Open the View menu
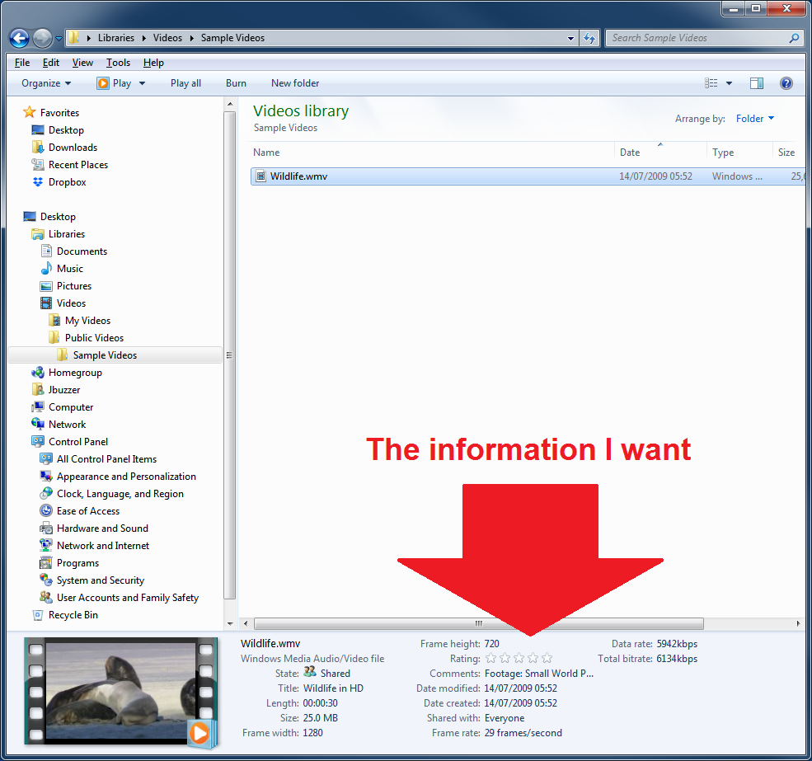The image size is (812, 761). pyautogui.click(x=82, y=63)
